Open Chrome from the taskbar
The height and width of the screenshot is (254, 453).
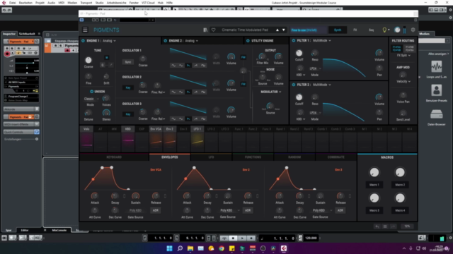pos(222,248)
